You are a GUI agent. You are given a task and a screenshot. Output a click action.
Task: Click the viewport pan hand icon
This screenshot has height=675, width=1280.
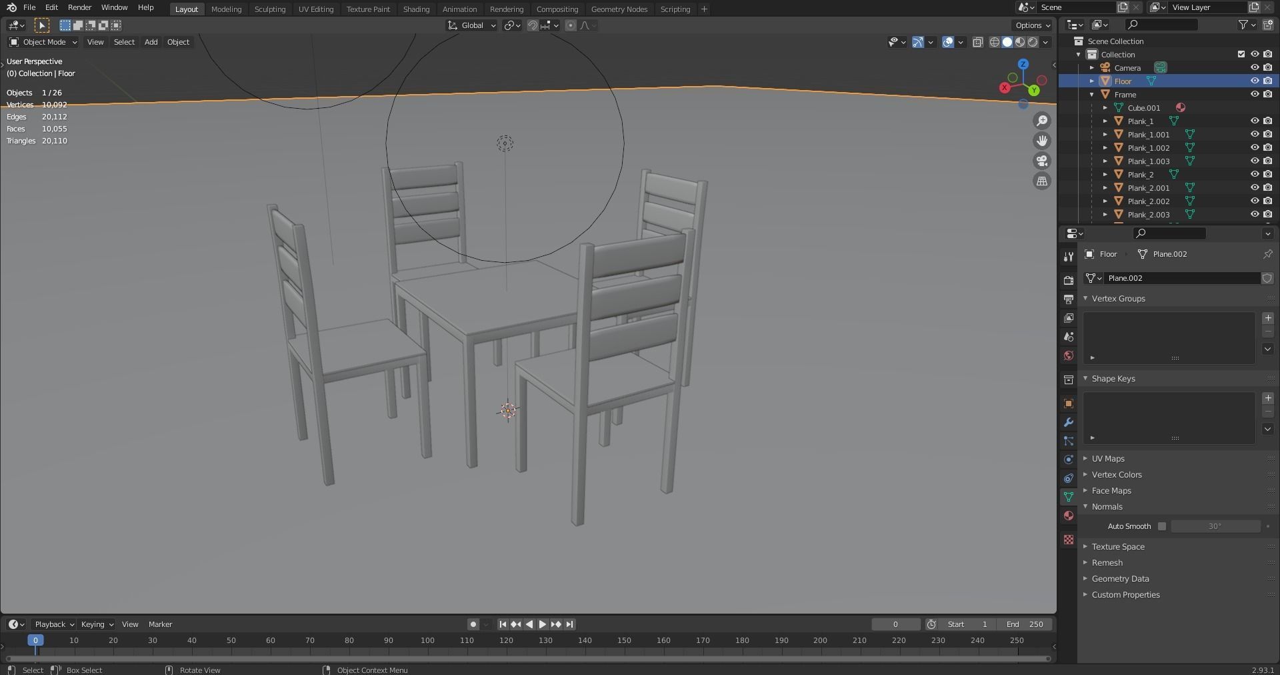click(x=1042, y=141)
